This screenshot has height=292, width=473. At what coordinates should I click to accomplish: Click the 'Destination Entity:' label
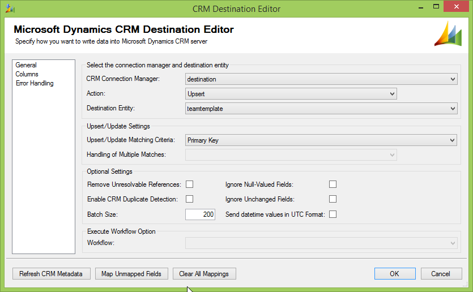tap(110, 108)
